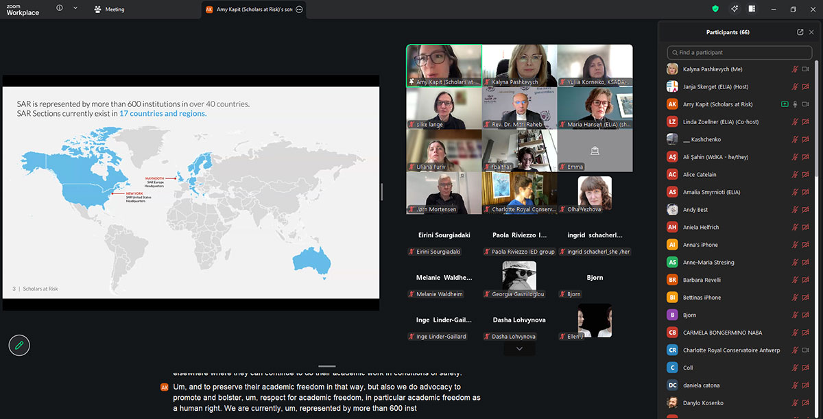Close the Participants panel
Screen dimensions: 823x419
811,32
